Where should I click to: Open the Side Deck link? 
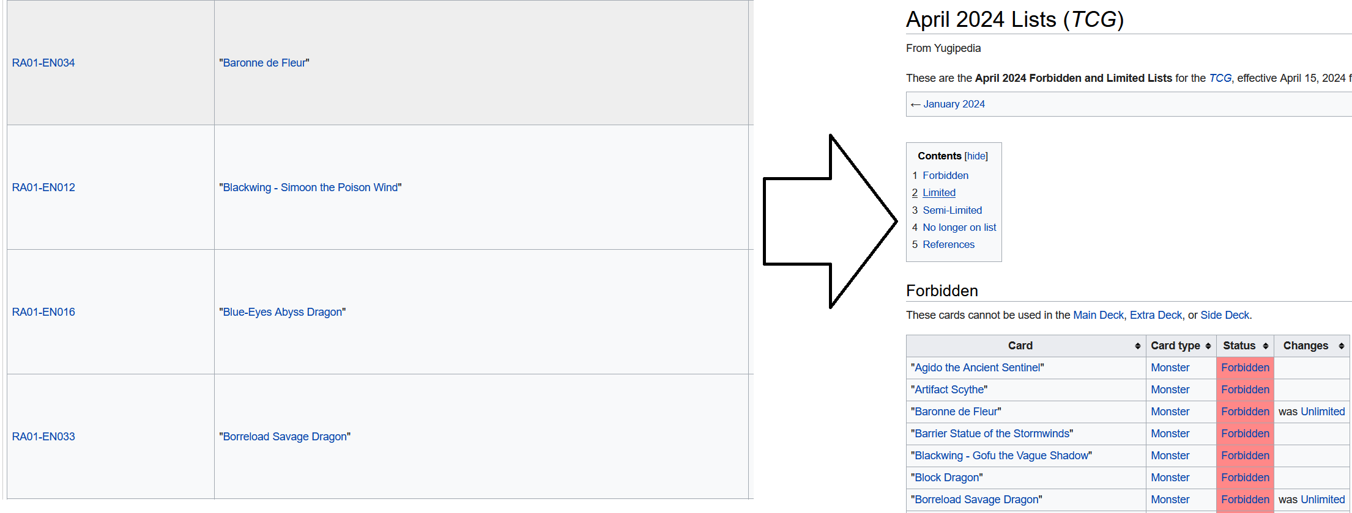[x=1225, y=315]
